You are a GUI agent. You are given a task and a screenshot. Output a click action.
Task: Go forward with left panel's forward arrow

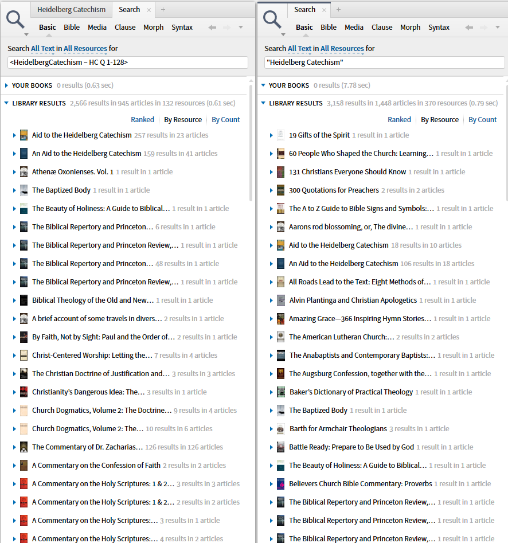tap(227, 28)
